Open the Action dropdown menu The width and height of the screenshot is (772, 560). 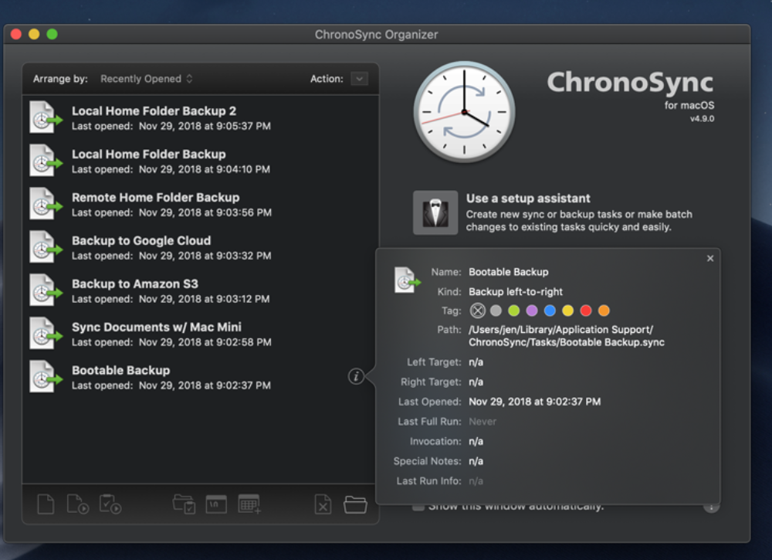(359, 79)
